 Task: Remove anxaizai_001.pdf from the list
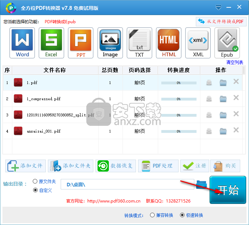(x=236, y=130)
